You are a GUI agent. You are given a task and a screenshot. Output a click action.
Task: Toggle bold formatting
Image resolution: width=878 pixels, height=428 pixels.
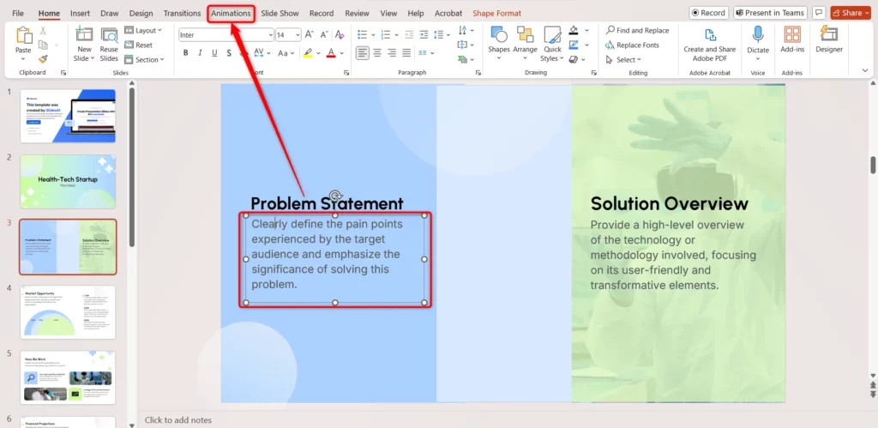click(x=185, y=52)
